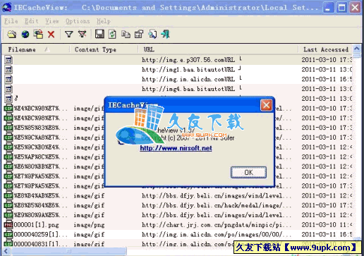This screenshot has height=256, width=364.
Task: Open the Edit menu
Action: point(31,21)
